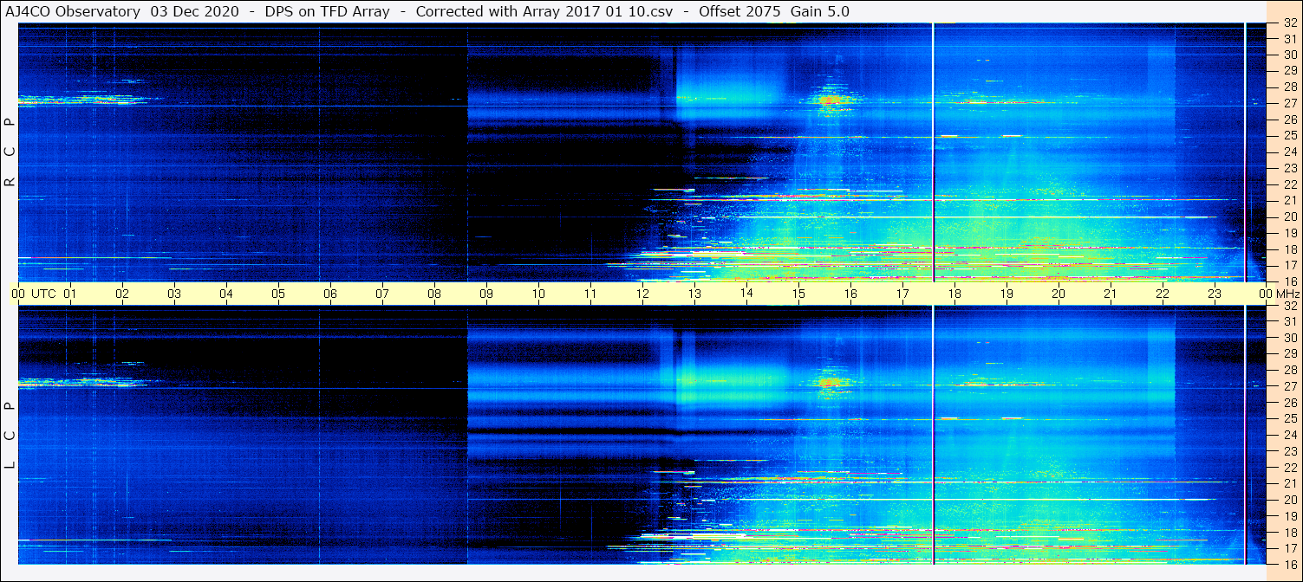Click hour '18' on the UTC axis
Image resolution: width=1303 pixels, height=582 pixels.
click(x=954, y=294)
